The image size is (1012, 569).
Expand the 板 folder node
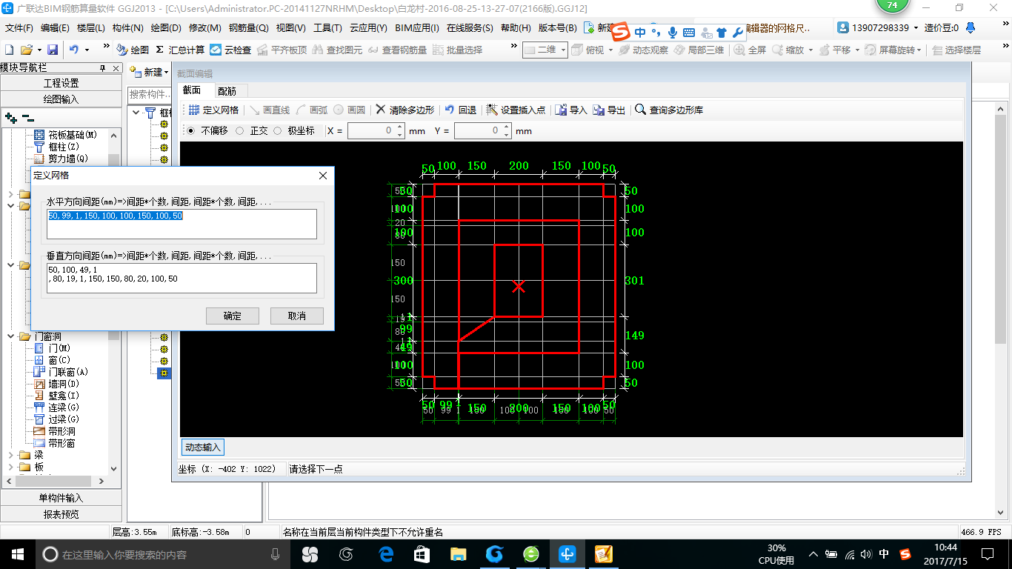pyautogui.click(x=11, y=467)
